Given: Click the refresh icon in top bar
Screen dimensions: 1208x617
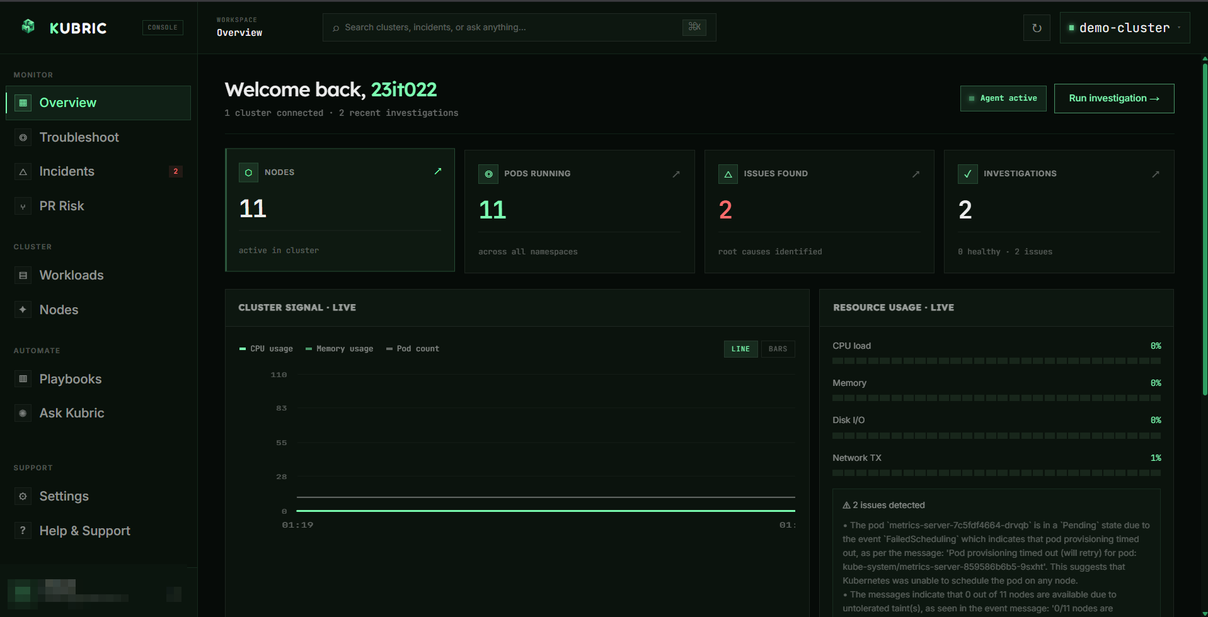Looking at the screenshot, I should tap(1037, 28).
